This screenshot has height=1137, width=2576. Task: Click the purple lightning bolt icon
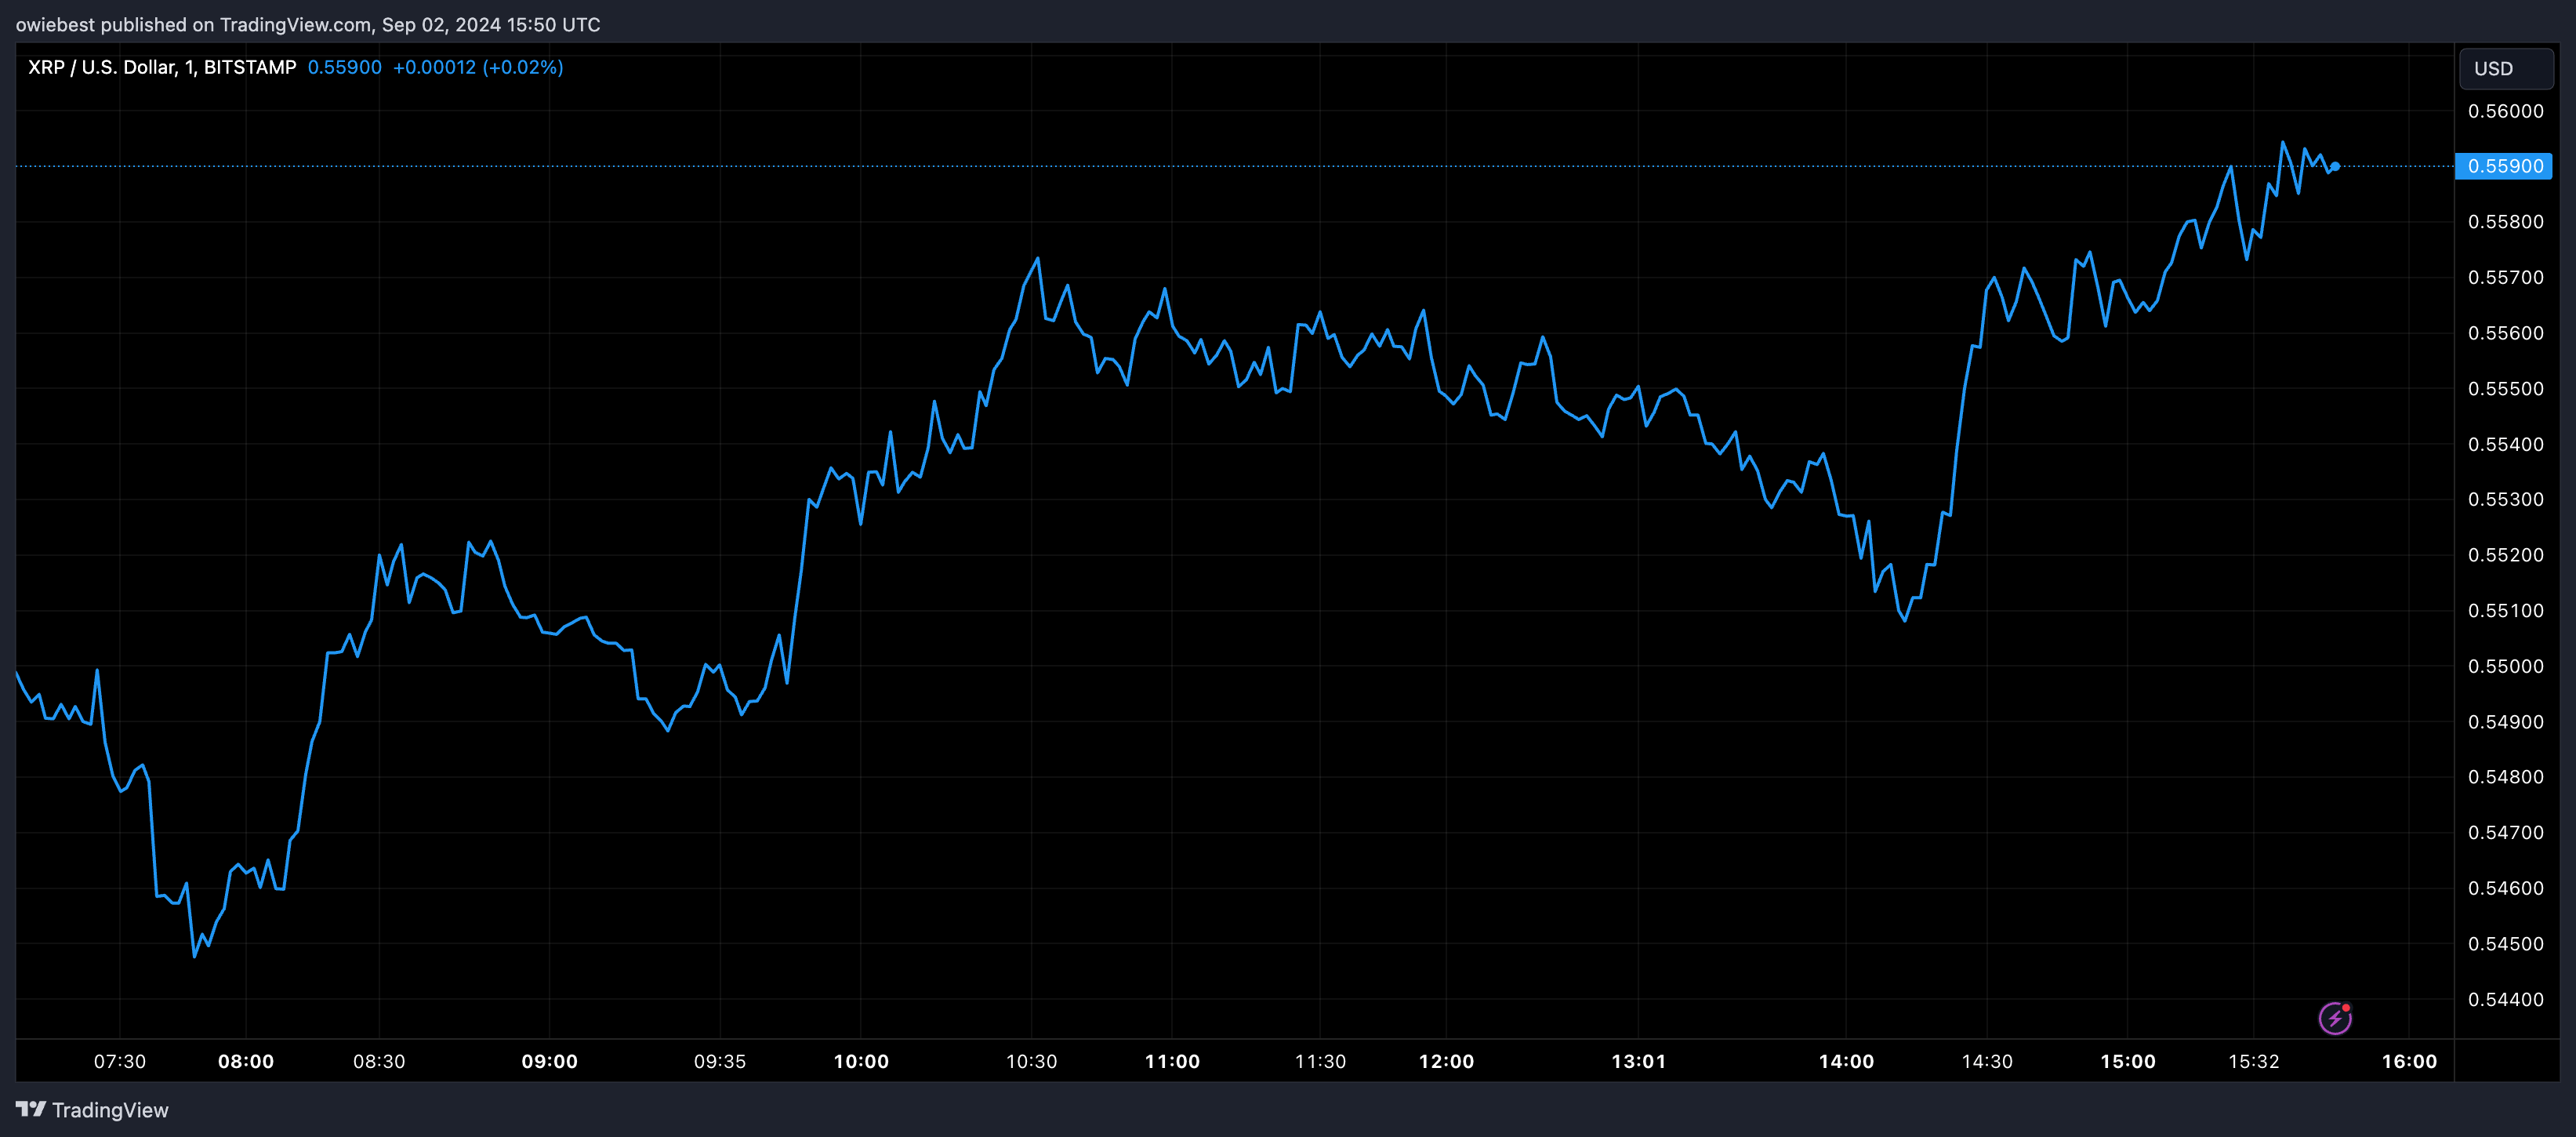[x=2334, y=1018]
